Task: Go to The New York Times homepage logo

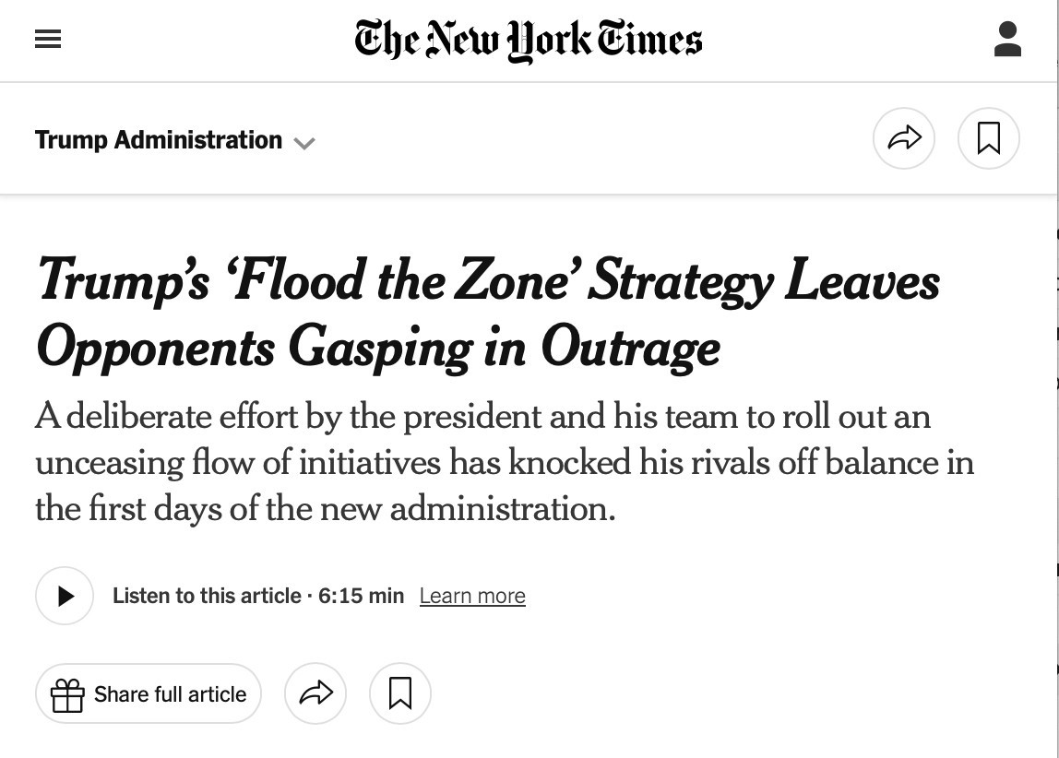Action: pos(529,40)
